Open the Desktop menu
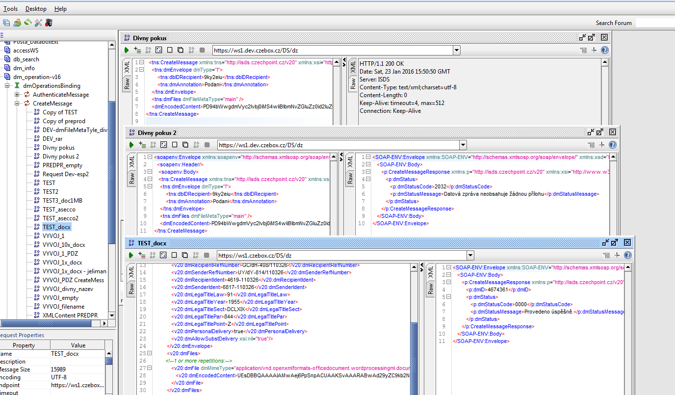 (x=36, y=9)
